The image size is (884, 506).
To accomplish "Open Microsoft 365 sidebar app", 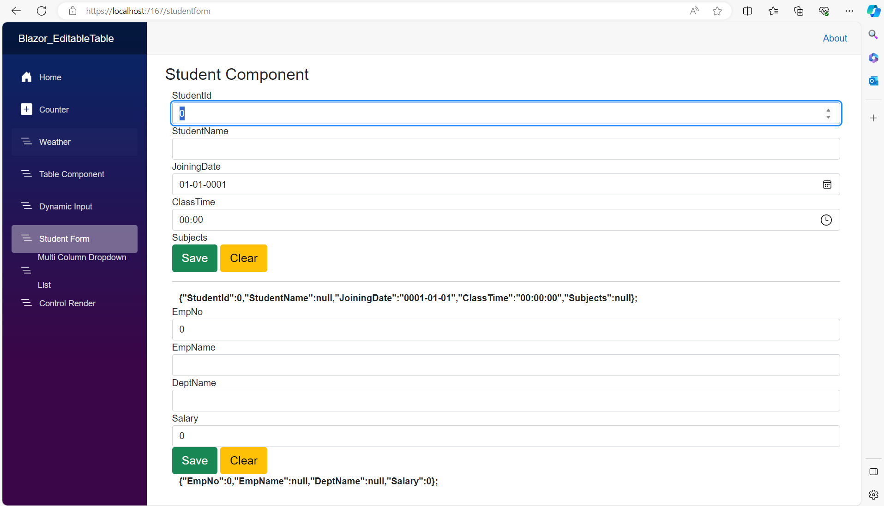I will pos(873,58).
